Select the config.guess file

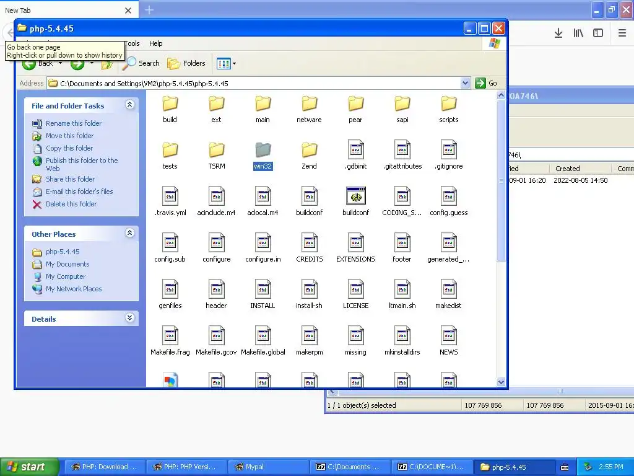point(449,201)
